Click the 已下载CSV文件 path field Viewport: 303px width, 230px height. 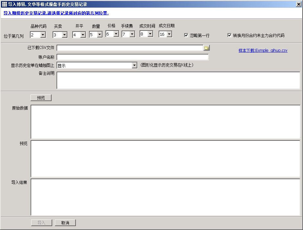click(130, 48)
